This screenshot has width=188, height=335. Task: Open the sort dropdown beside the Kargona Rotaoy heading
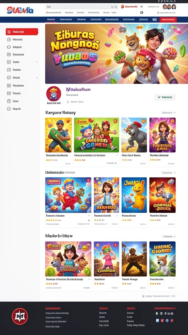pyautogui.click(x=168, y=113)
